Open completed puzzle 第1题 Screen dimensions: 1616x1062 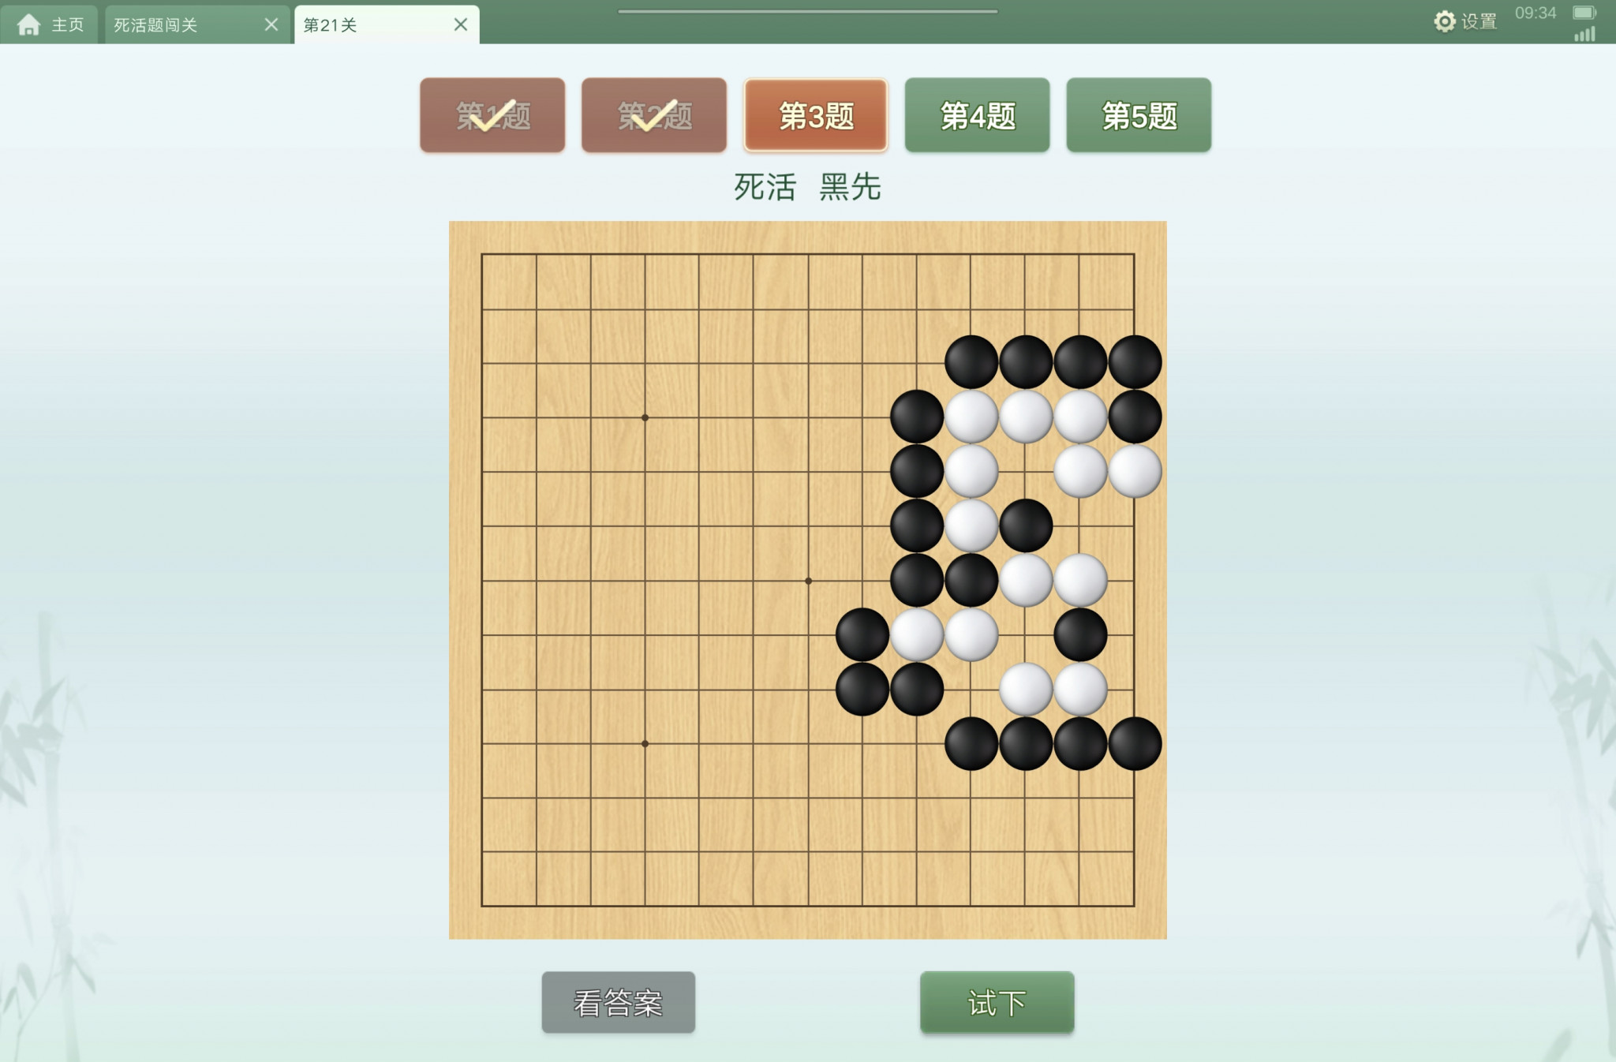point(492,115)
